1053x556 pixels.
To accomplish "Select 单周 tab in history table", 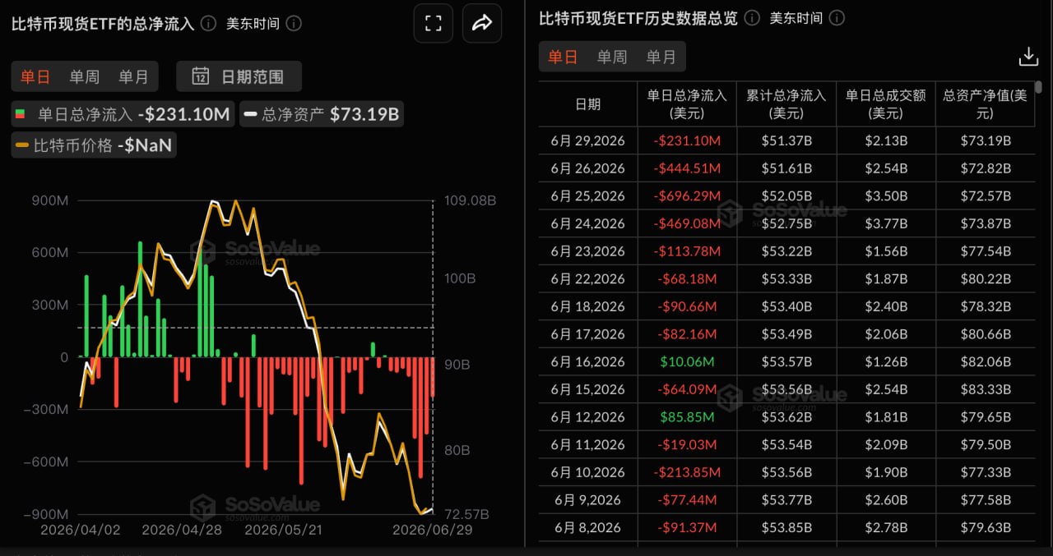I will pyautogui.click(x=612, y=57).
